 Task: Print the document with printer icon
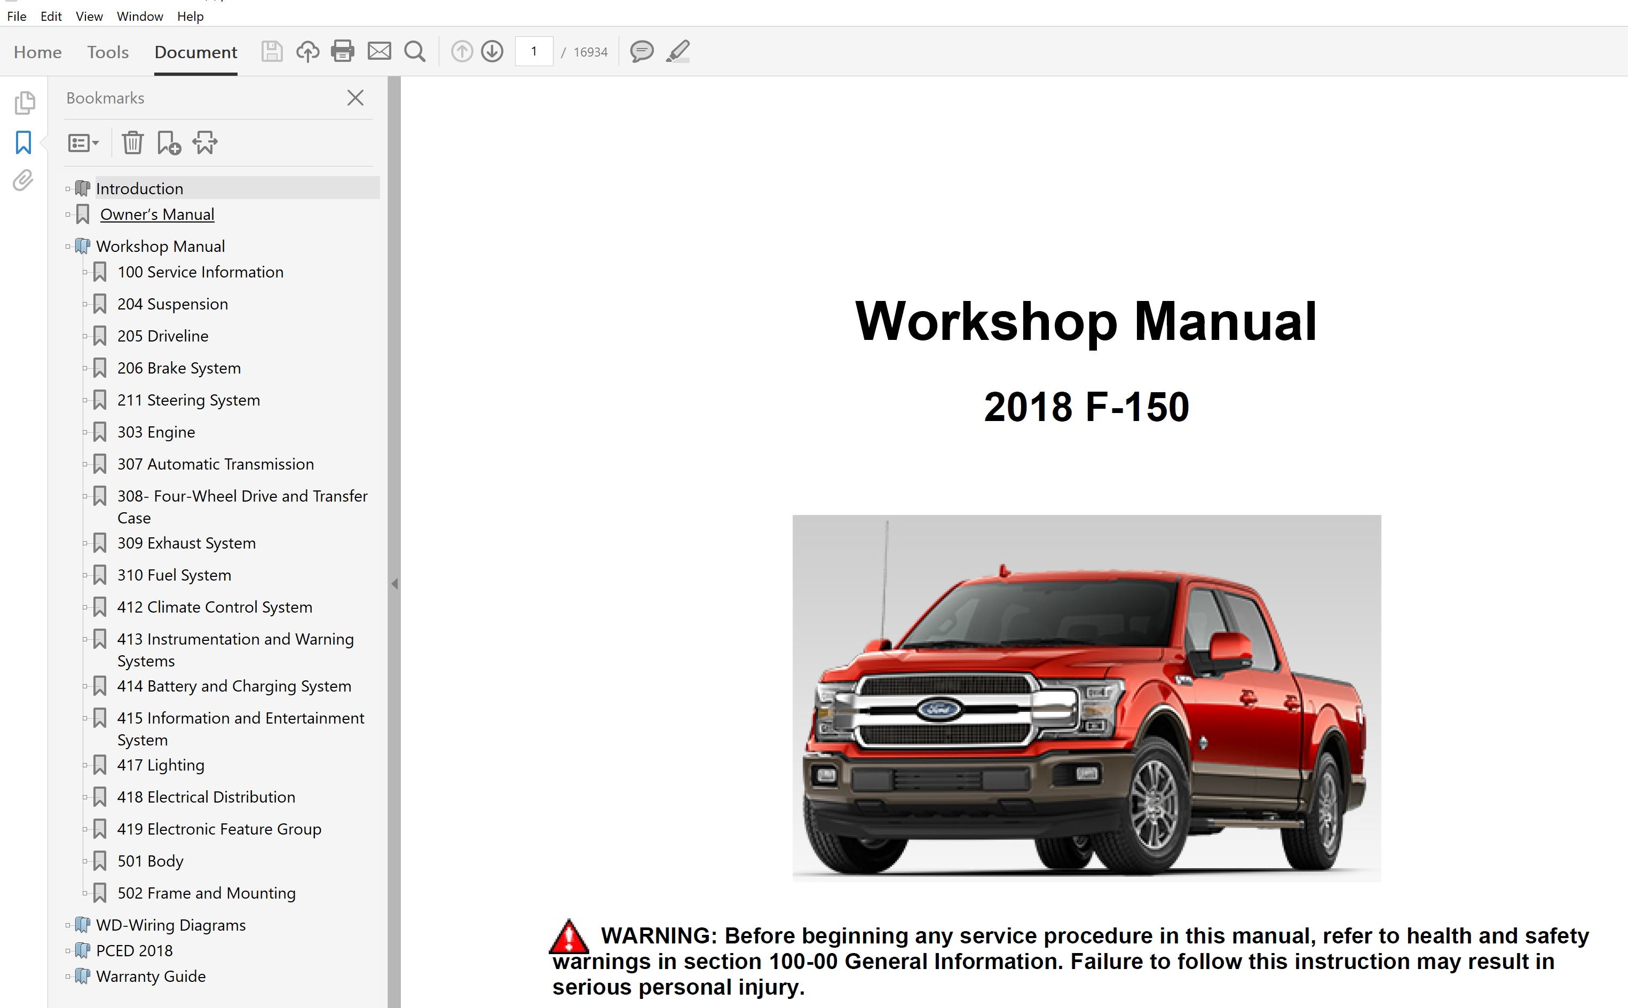click(x=343, y=51)
